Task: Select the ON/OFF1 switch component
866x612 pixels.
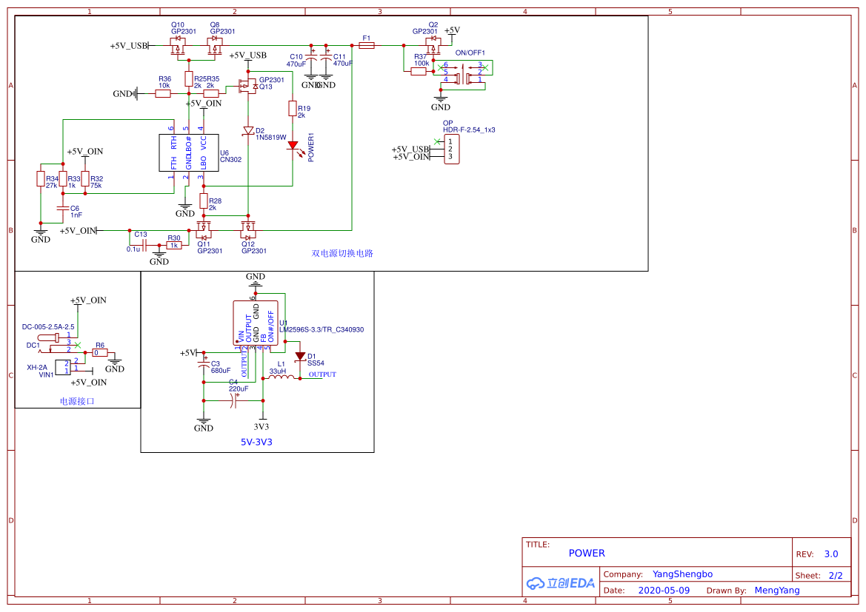Action: [x=463, y=74]
